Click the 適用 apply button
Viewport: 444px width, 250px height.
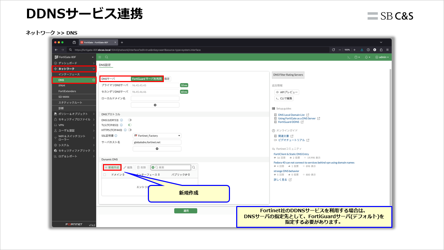pyautogui.click(x=186, y=211)
